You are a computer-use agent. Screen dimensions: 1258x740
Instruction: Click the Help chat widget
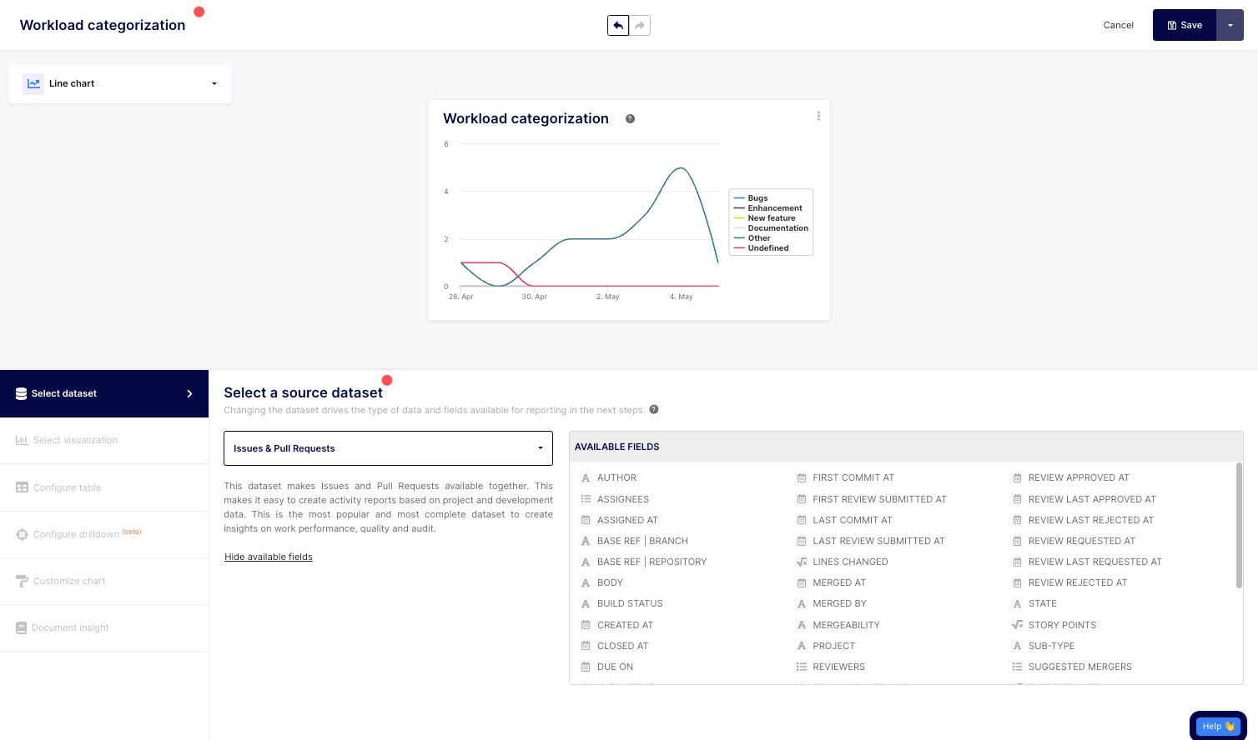click(1217, 726)
